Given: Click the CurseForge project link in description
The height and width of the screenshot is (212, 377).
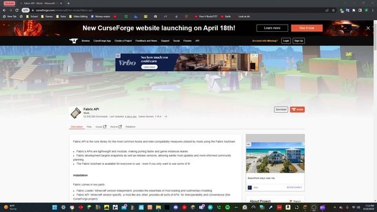Looking at the screenshot, I should (85, 199).
